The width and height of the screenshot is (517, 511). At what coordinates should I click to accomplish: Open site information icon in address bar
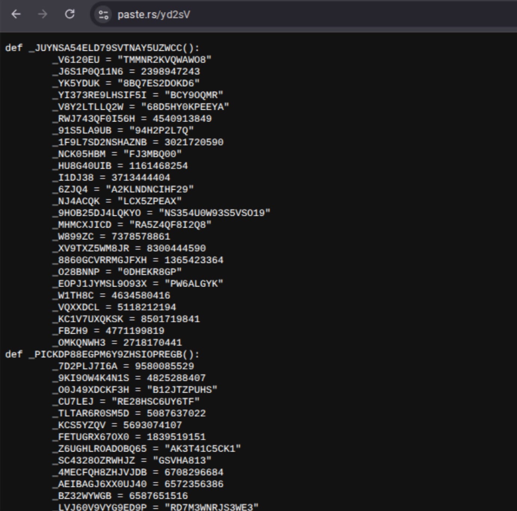(103, 15)
